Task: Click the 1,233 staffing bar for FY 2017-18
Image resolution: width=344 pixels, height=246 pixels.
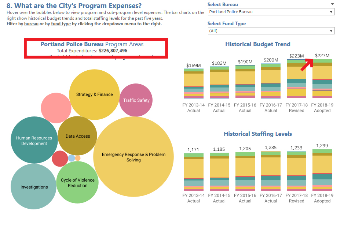Action: (x=296, y=171)
